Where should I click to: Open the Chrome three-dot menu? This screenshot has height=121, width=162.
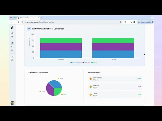153,22
